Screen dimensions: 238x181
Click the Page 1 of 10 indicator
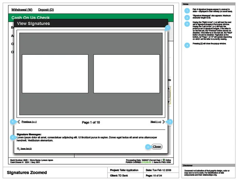click(91, 122)
